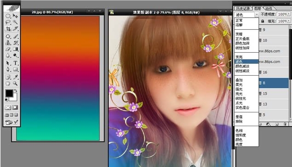292x167 pixels.
Task: Click the 不透明度 100% value field
Action: coord(282,14)
